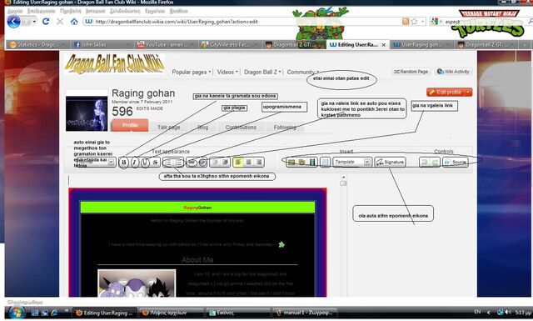Viewport: 533px width, 321px height.
Task: Insert a table into the page
Action: (x=325, y=163)
